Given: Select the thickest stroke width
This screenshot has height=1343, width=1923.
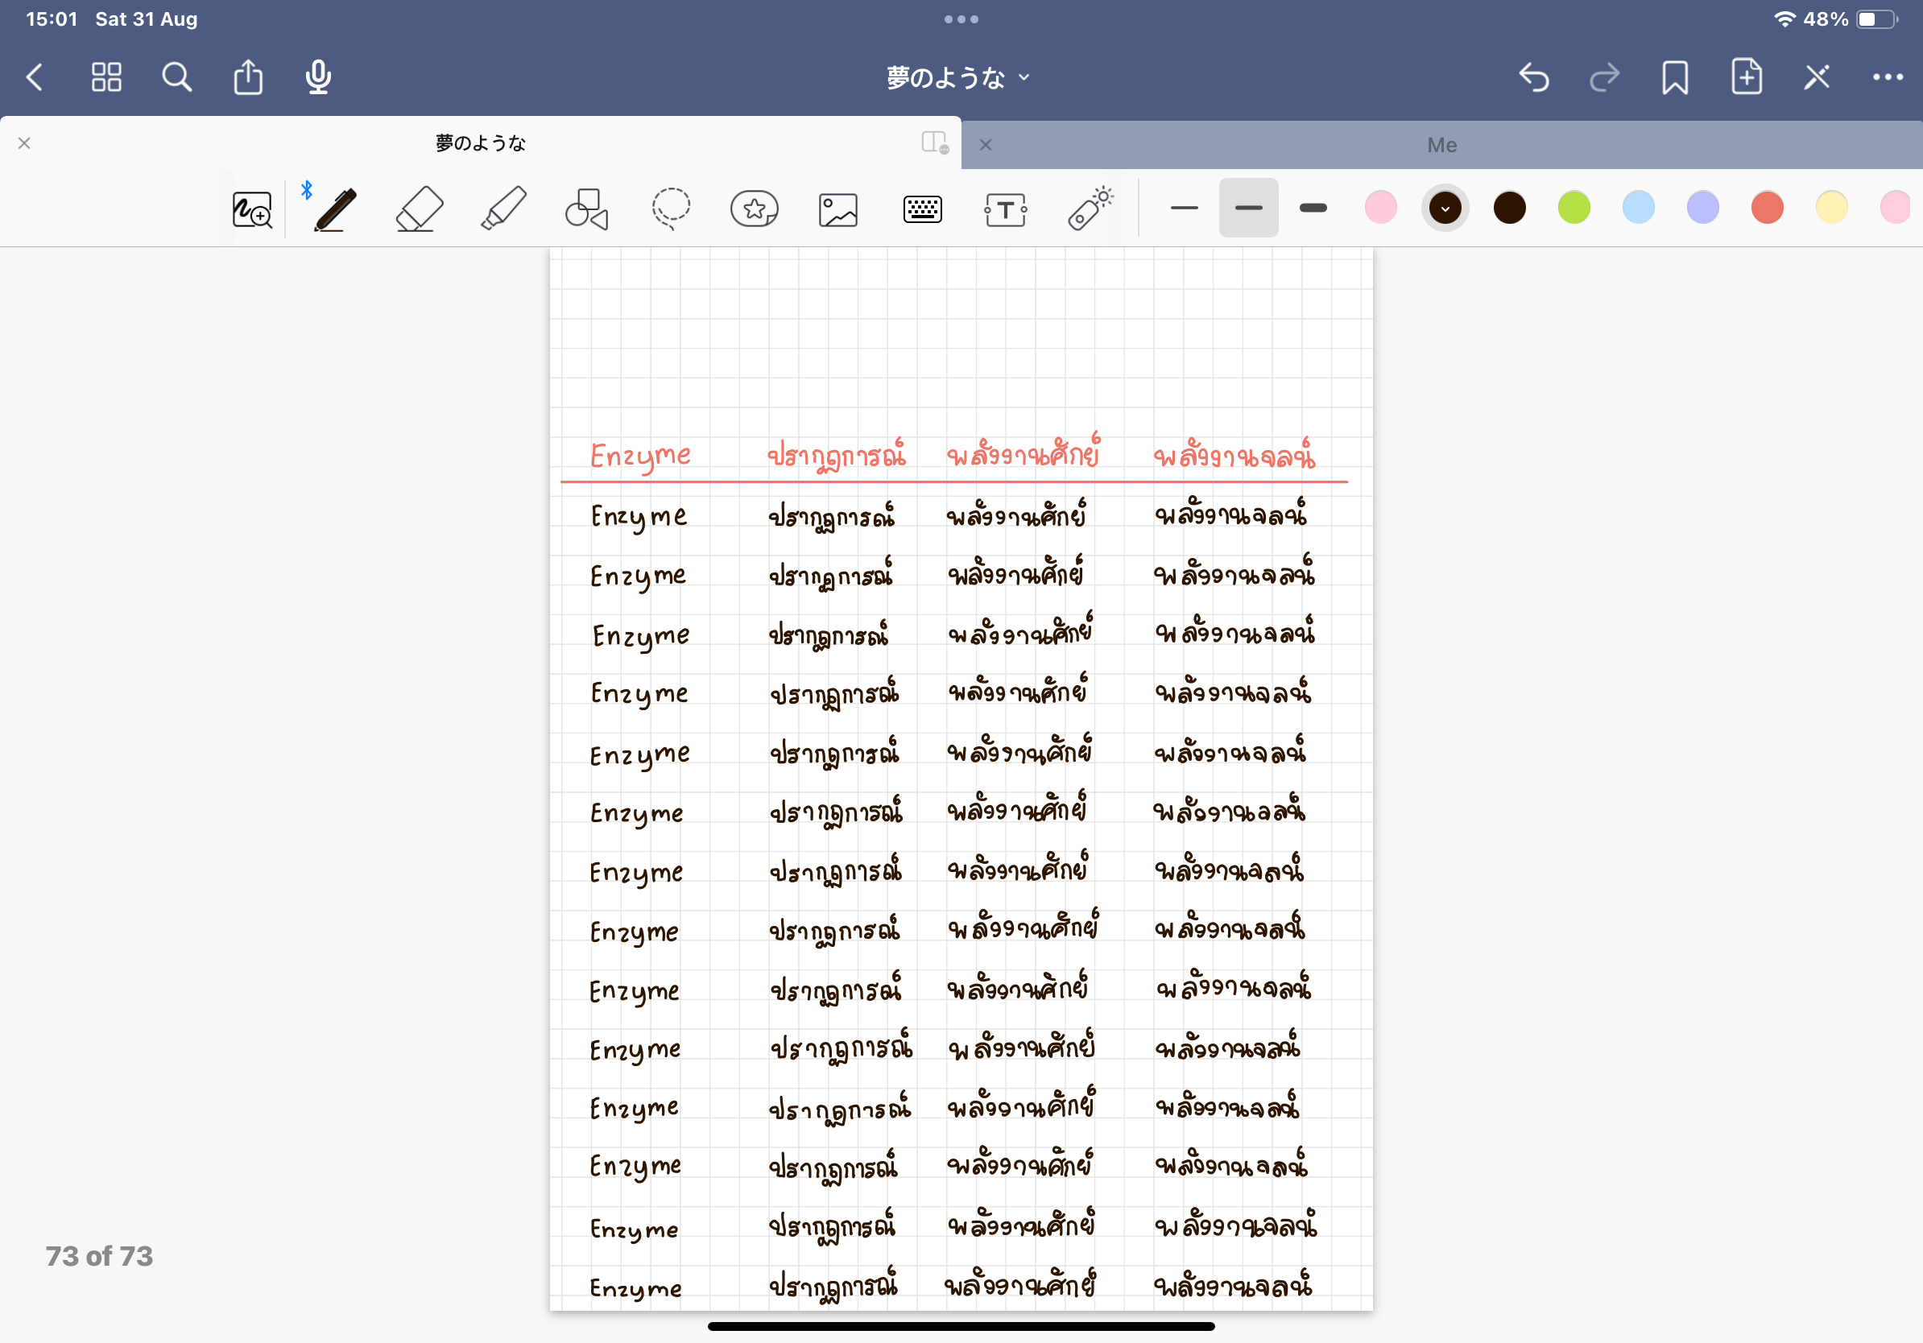Looking at the screenshot, I should (x=1313, y=208).
